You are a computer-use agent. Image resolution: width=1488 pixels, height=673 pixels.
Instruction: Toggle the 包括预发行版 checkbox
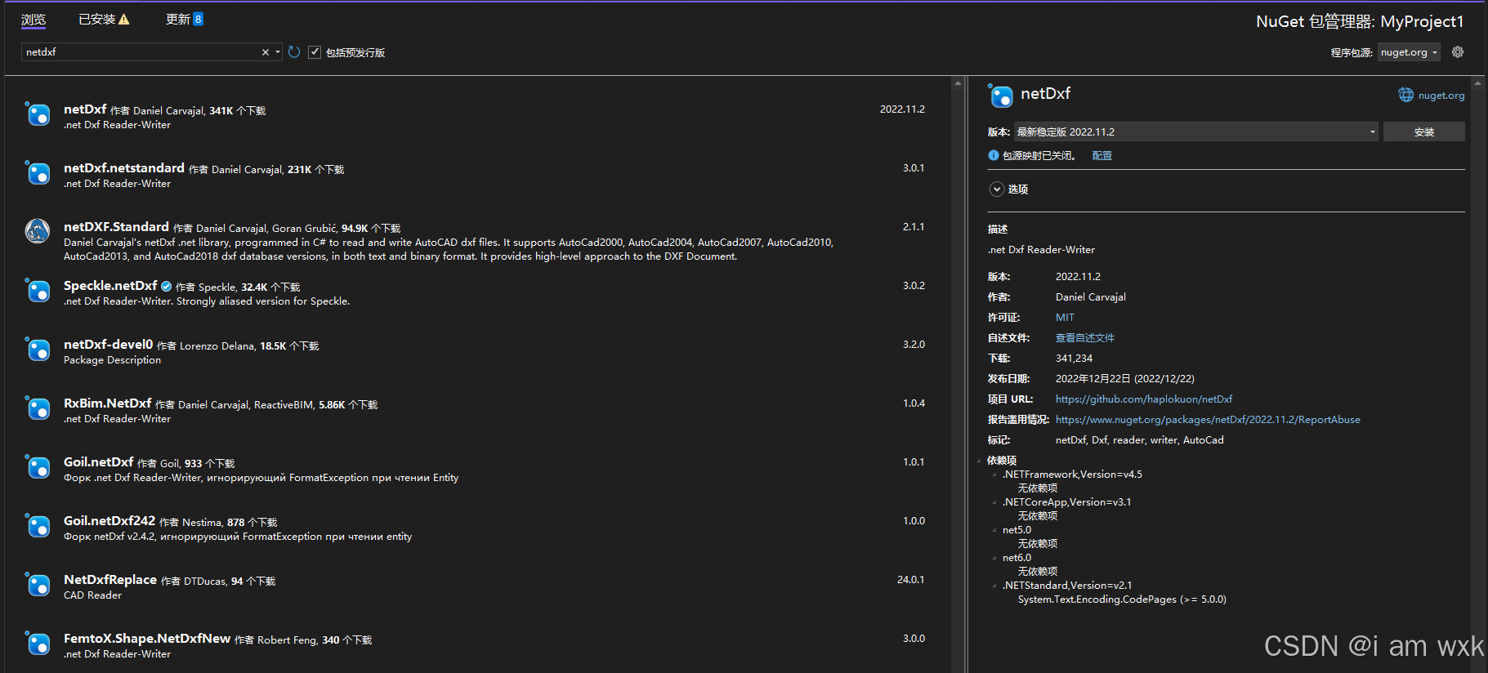(315, 52)
